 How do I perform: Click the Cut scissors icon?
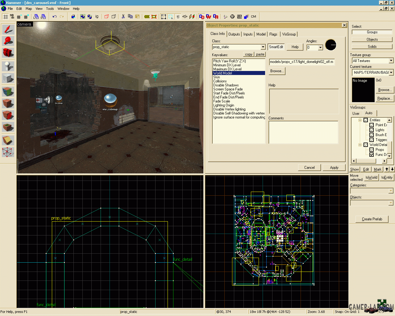(123, 17)
